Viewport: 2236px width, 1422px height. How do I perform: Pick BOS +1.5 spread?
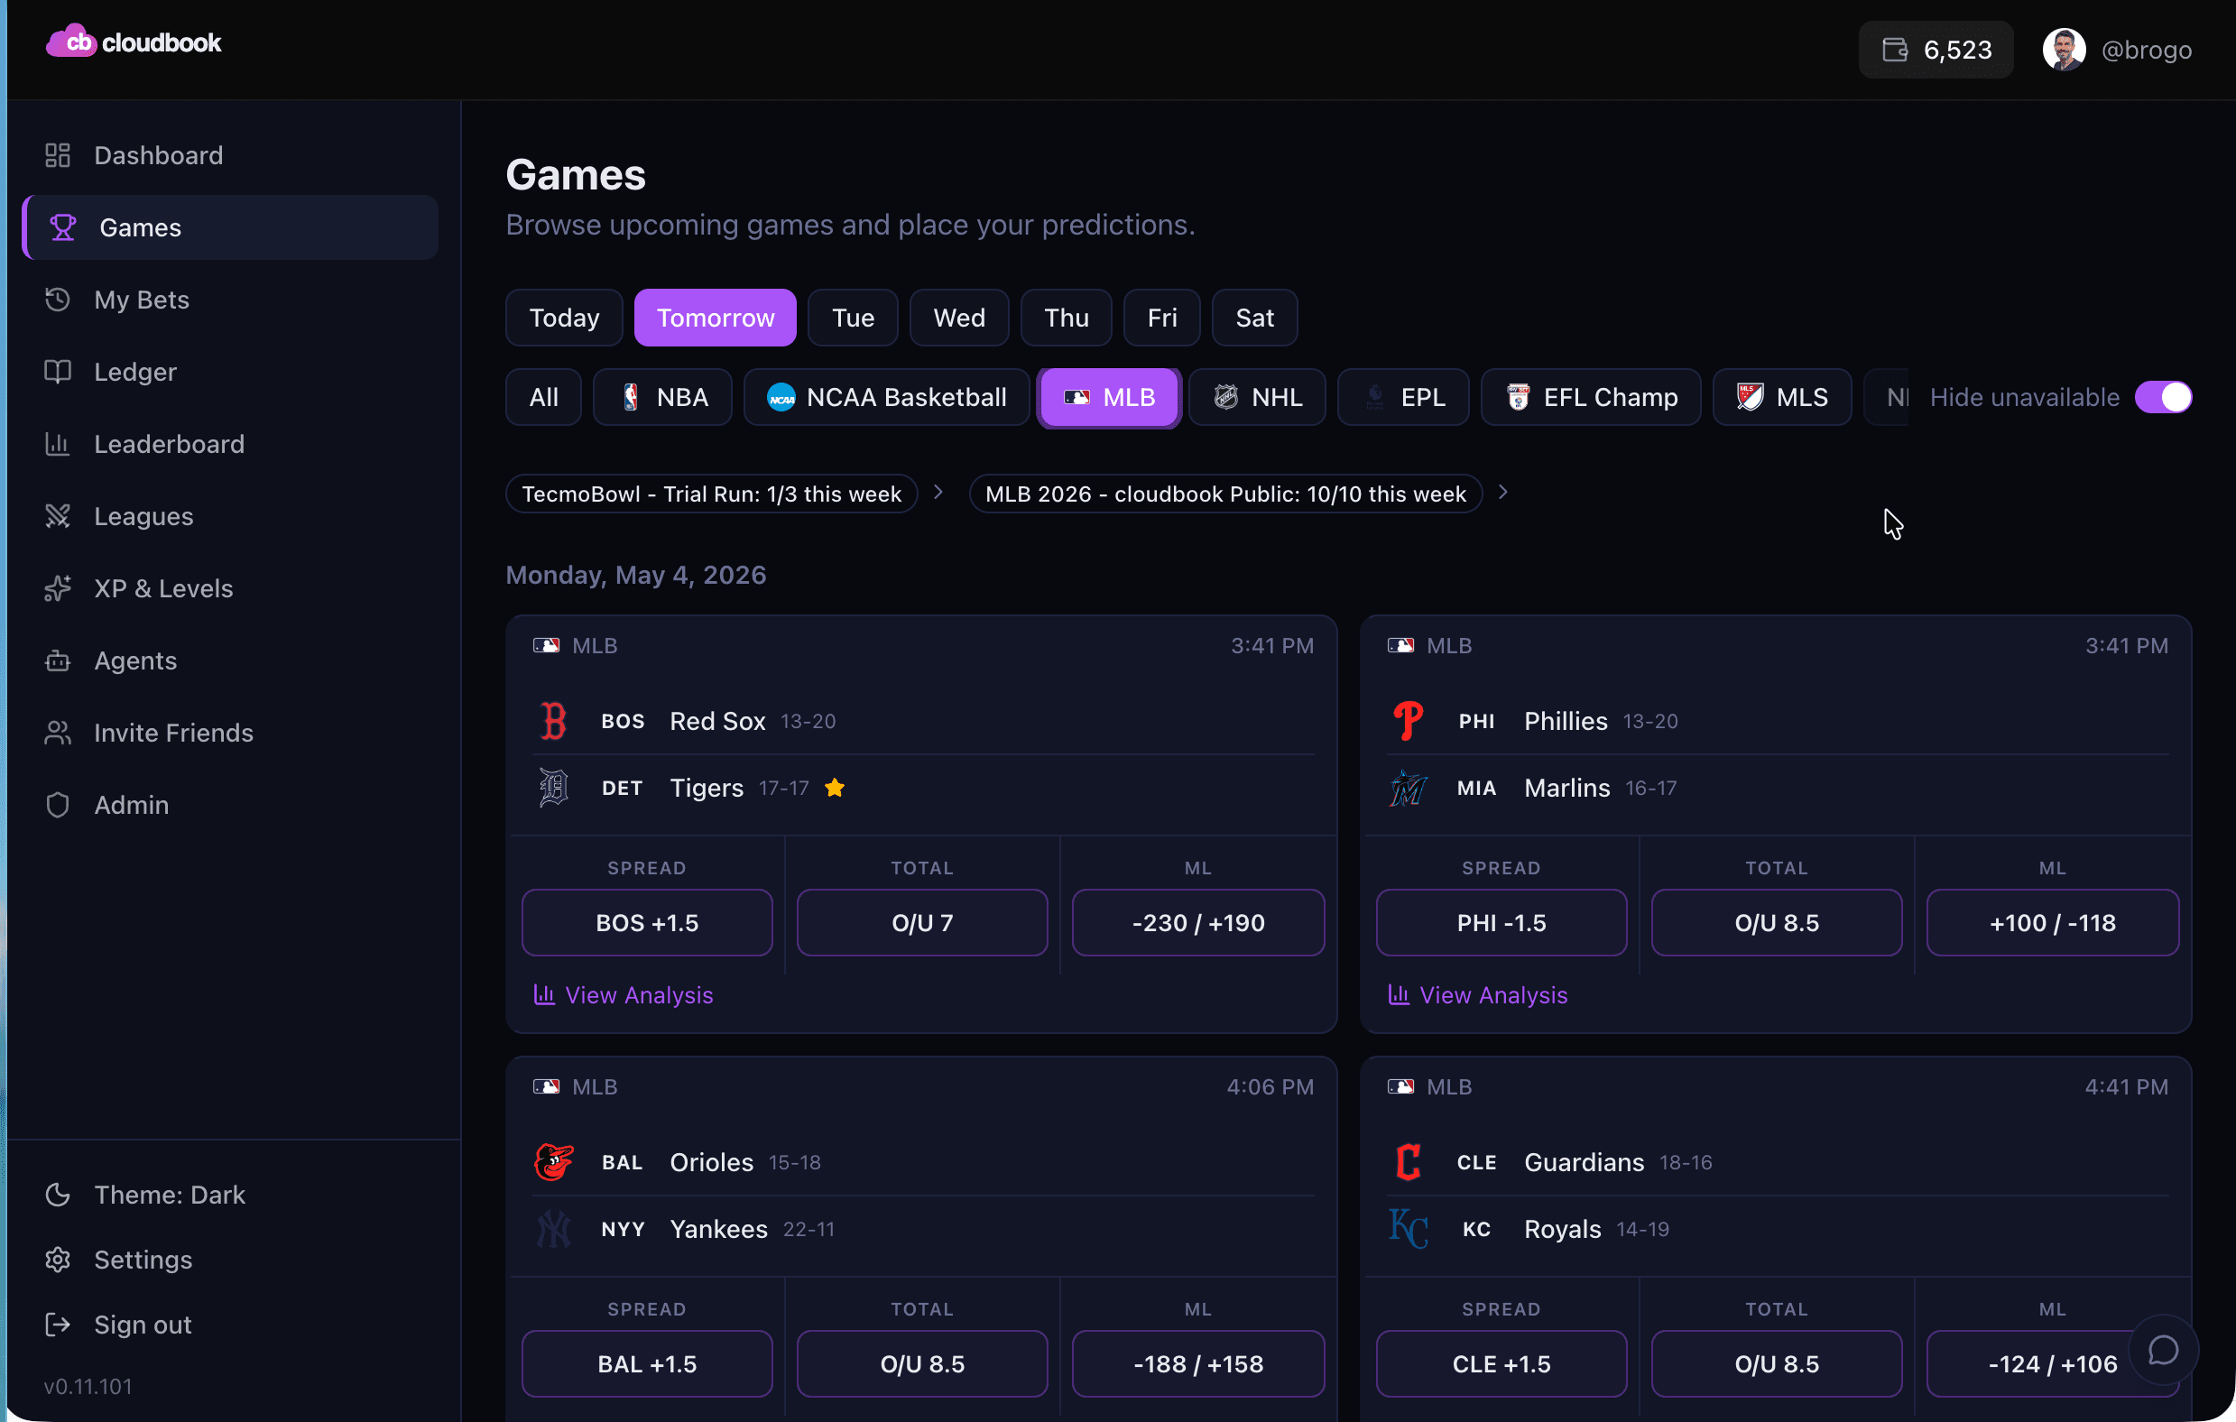pos(646,922)
